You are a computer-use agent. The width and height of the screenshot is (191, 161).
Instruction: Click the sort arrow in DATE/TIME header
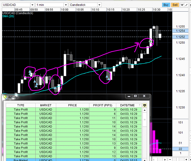coord(140,105)
